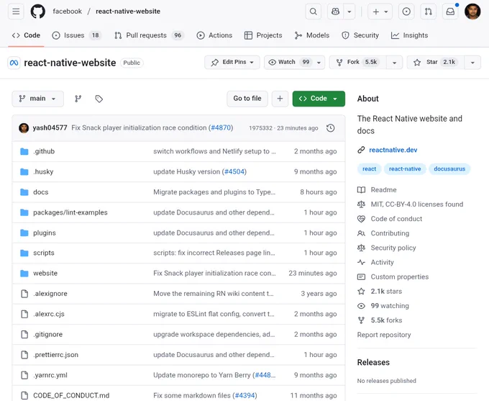
Task: Switch to the Issues tab
Action: coord(76,35)
